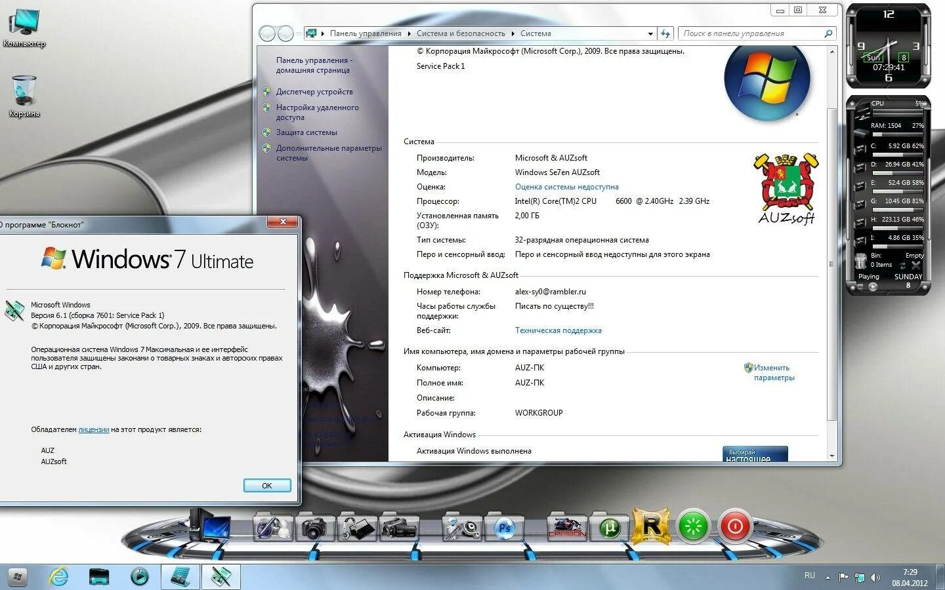This screenshot has width=945, height=590.
Task: Click the play button in the gadget
Action: tap(873, 286)
